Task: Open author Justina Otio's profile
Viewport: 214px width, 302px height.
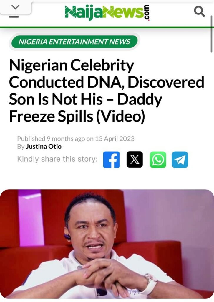Action: pyautogui.click(x=44, y=146)
